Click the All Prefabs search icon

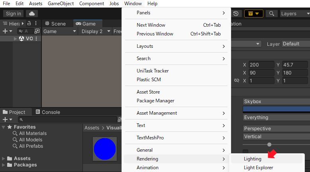[15, 146]
